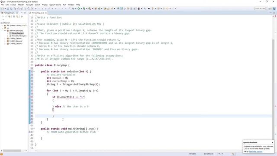Viewport: 277px width, 156px height.
Task: Open the Edit menu
Action: coord(7,5)
